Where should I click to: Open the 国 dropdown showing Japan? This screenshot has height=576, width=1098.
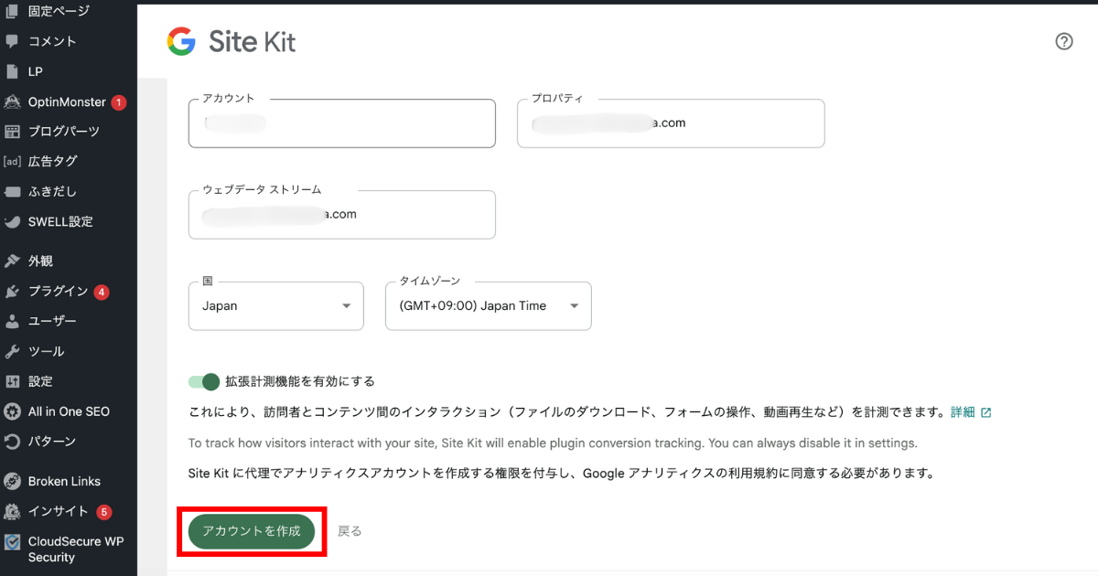pyautogui.click(x=276, y=306)
